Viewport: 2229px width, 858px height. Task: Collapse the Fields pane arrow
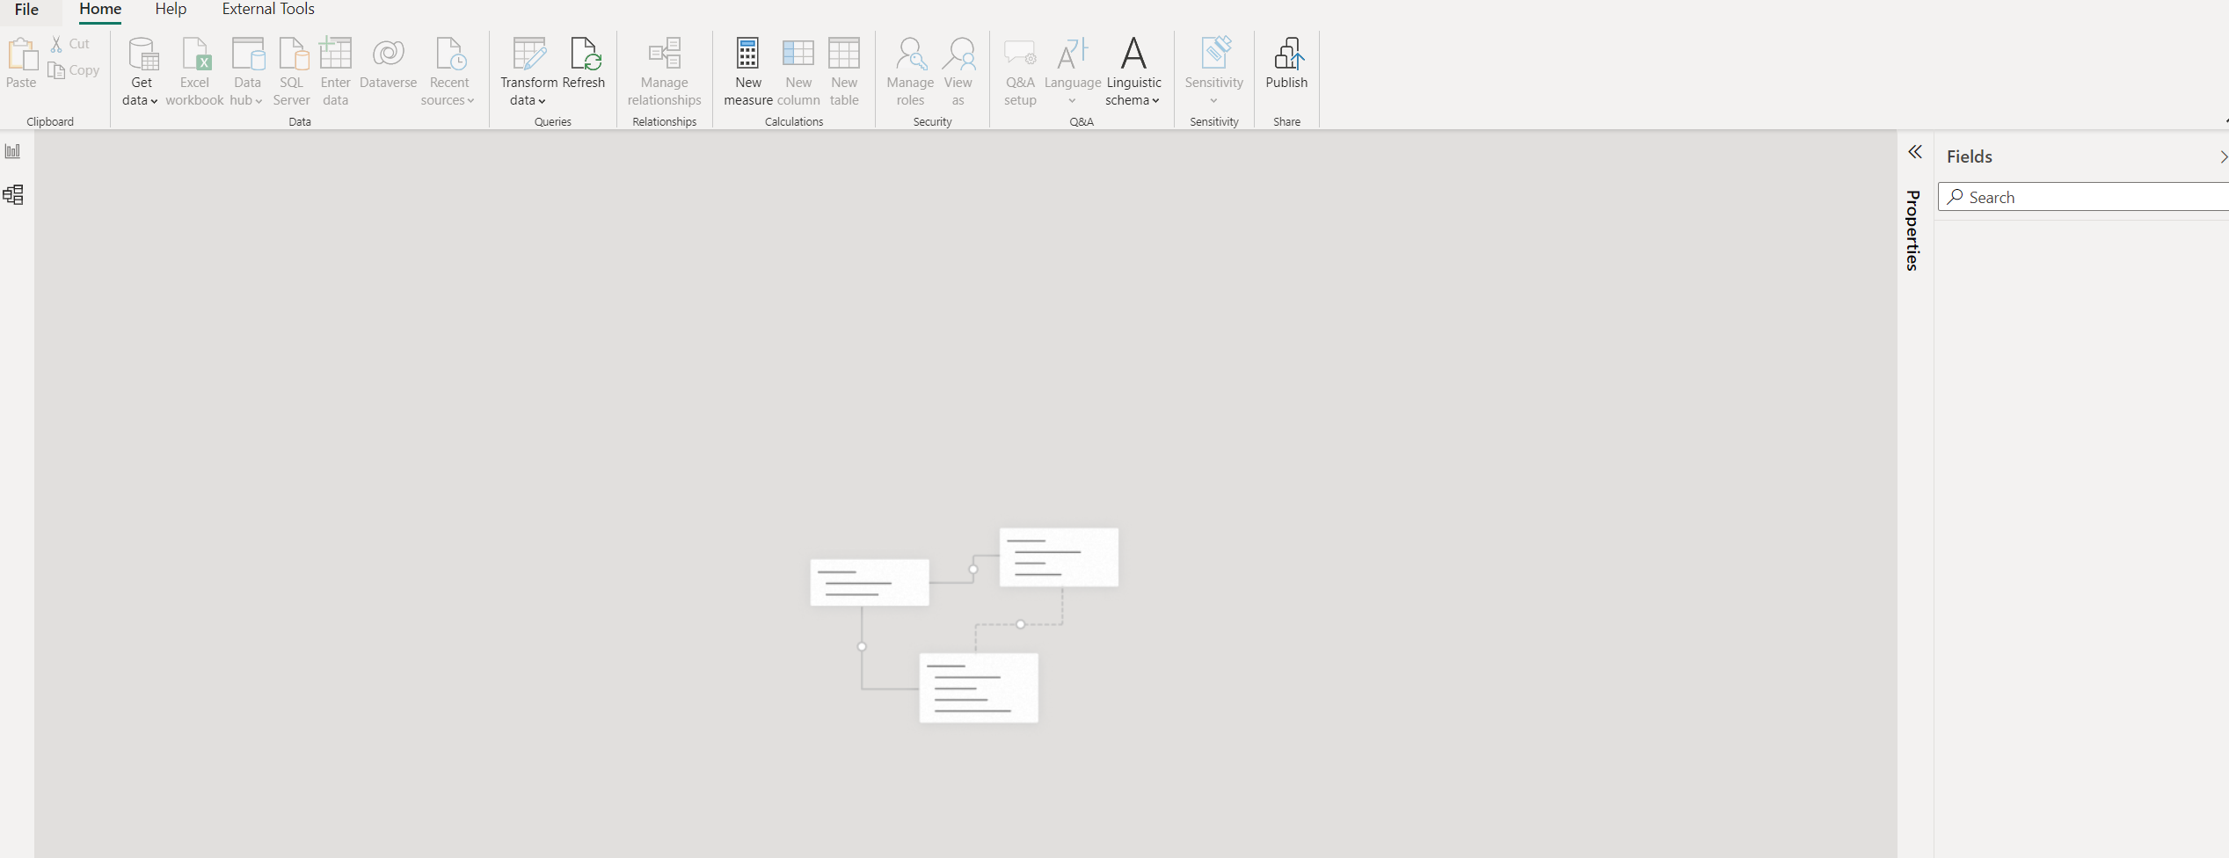coord(2223,157)
